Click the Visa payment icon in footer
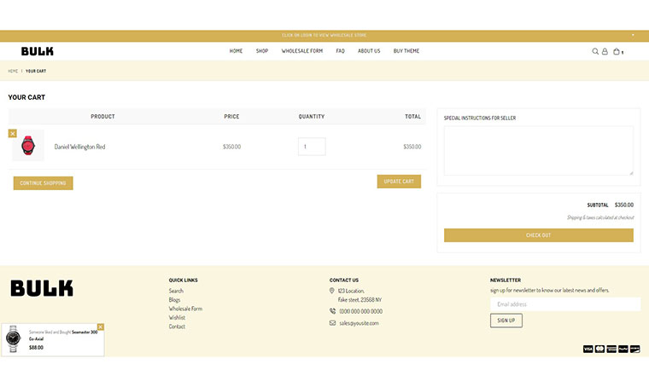Screen dimensions: 649x387 [588, 349]
